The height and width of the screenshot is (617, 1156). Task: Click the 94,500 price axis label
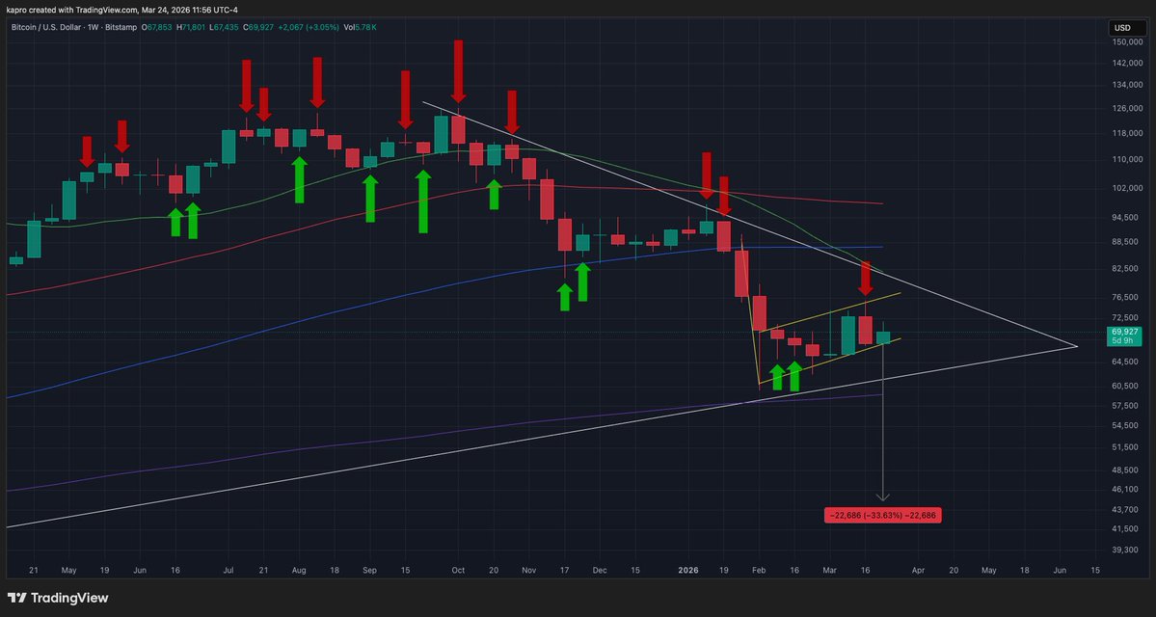(1127, 218)
